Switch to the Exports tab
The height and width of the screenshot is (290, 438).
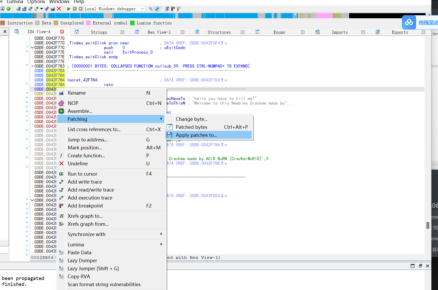click(x=400, y=32)
